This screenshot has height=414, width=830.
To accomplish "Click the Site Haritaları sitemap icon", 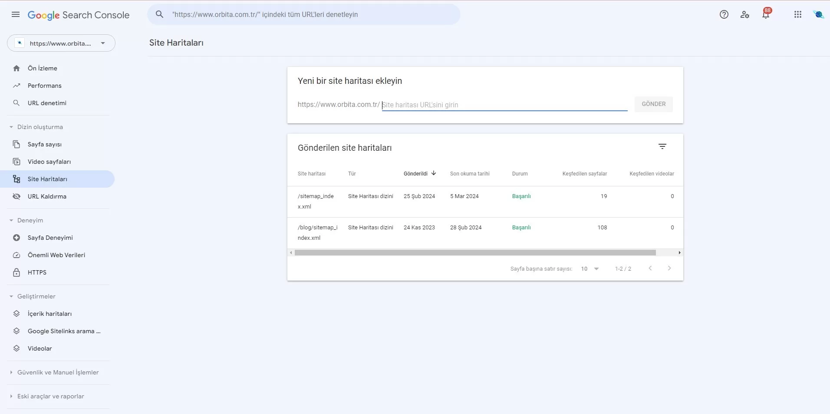I will (x=16, y=179).
